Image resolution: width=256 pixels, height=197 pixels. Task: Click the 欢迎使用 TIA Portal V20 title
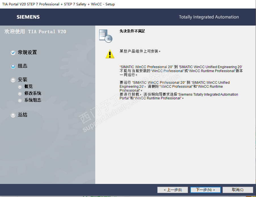35,32
